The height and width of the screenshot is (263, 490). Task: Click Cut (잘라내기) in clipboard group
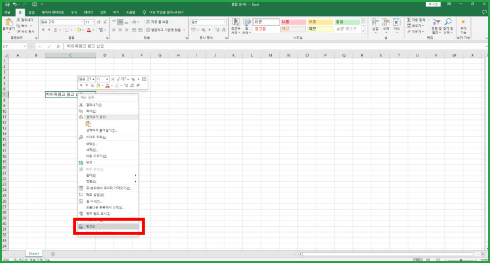click(25, 20)
